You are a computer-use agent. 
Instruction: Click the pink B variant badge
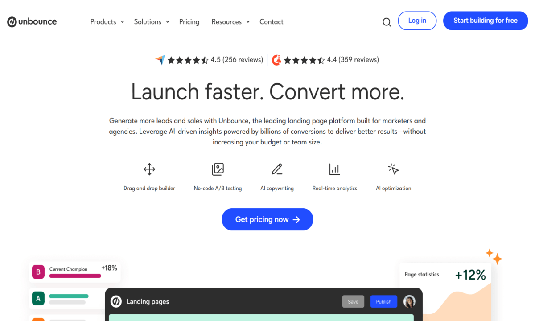pos(38,272)
